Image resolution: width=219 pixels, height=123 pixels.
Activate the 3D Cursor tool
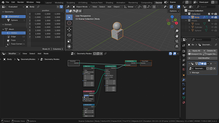click(x=69, y=23)
